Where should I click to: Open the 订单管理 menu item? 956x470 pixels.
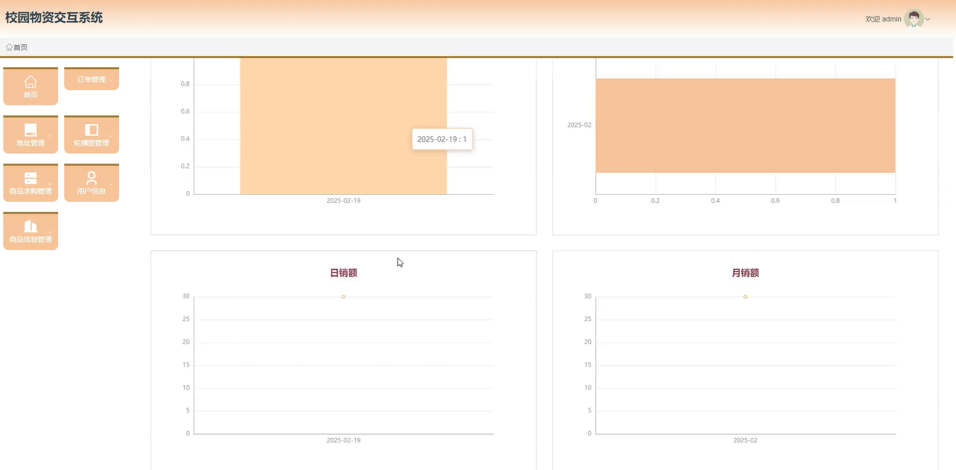point(92,80)
